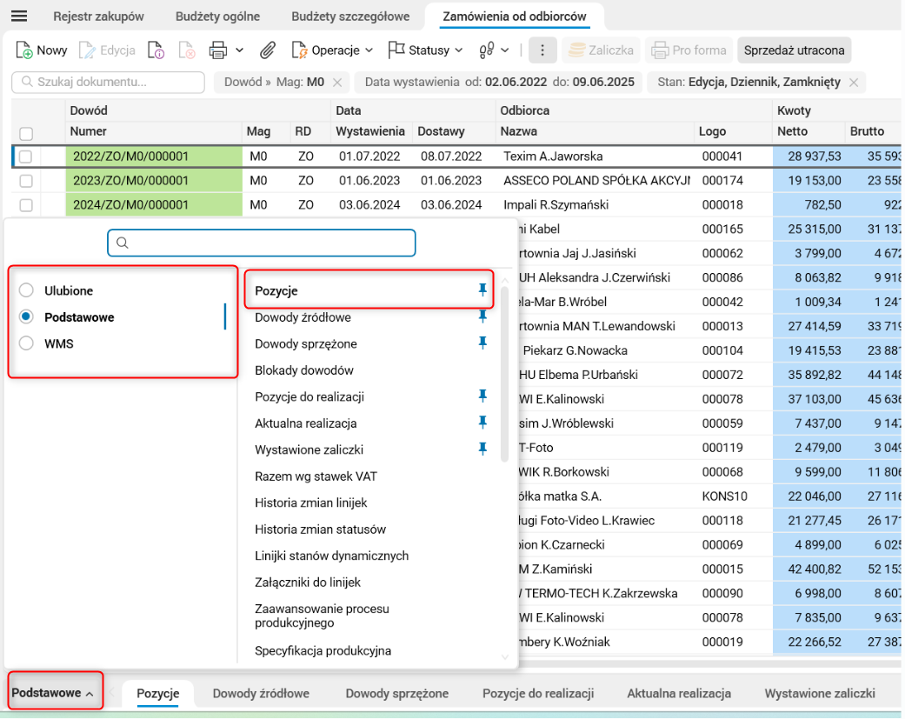Unpin Pozycje using its pin icon
The image size is (905, 719).
482,290
